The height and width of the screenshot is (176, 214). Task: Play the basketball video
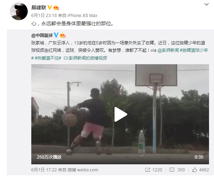[121, 114]
